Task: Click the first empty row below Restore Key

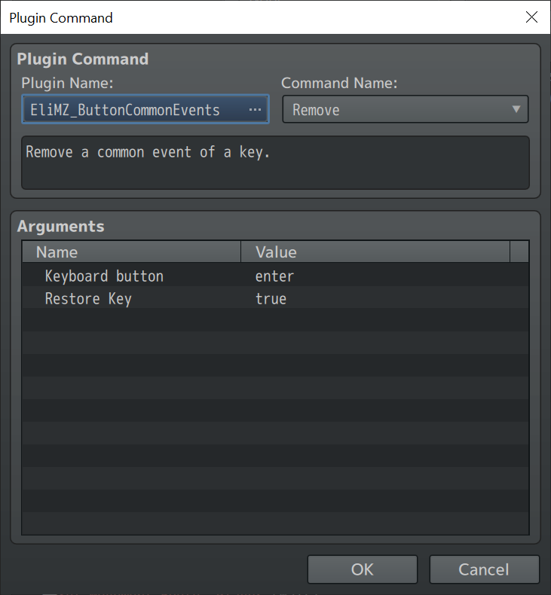Action: 275,321
